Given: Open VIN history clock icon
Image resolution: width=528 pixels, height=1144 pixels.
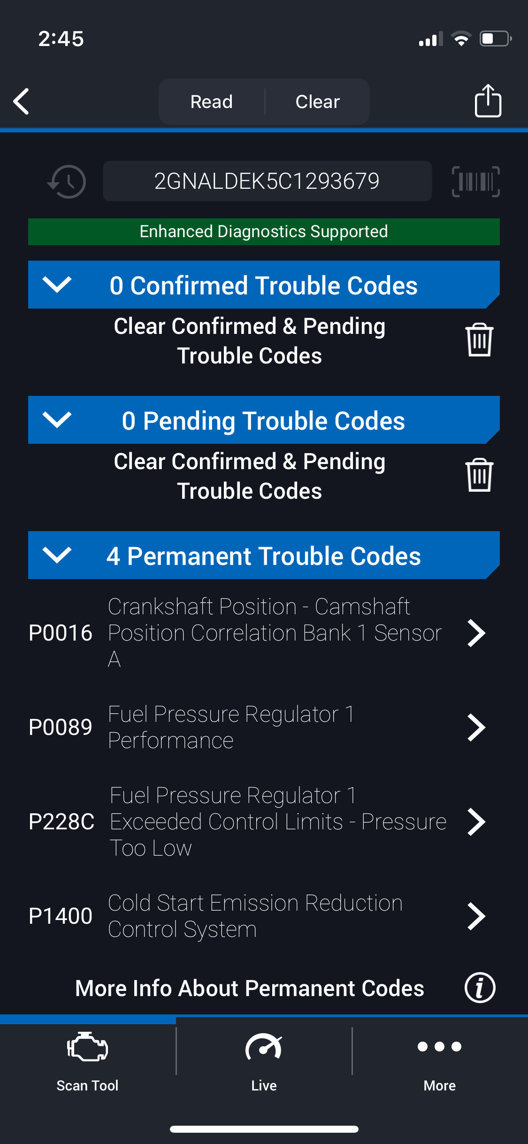Looking at the screenshot, I should [x=67, y=182].
